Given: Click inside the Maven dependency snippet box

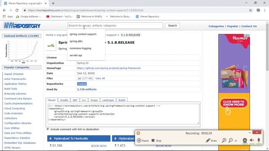Looking at the screenshot, I should tap(123, 114).
